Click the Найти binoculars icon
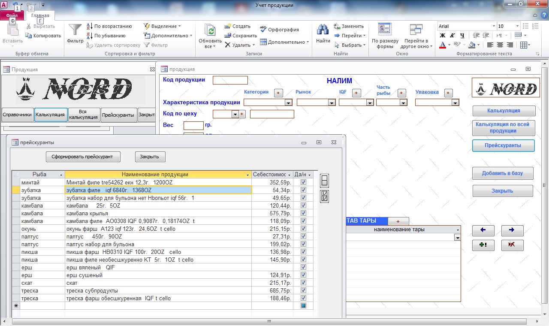 coord(323,30)
